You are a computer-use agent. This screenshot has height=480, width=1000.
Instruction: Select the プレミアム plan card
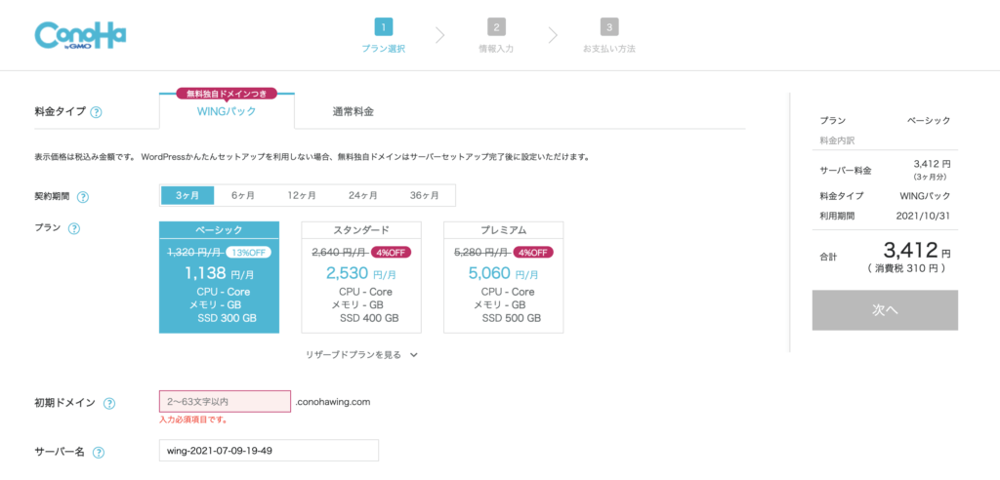[x=503, y=277]
